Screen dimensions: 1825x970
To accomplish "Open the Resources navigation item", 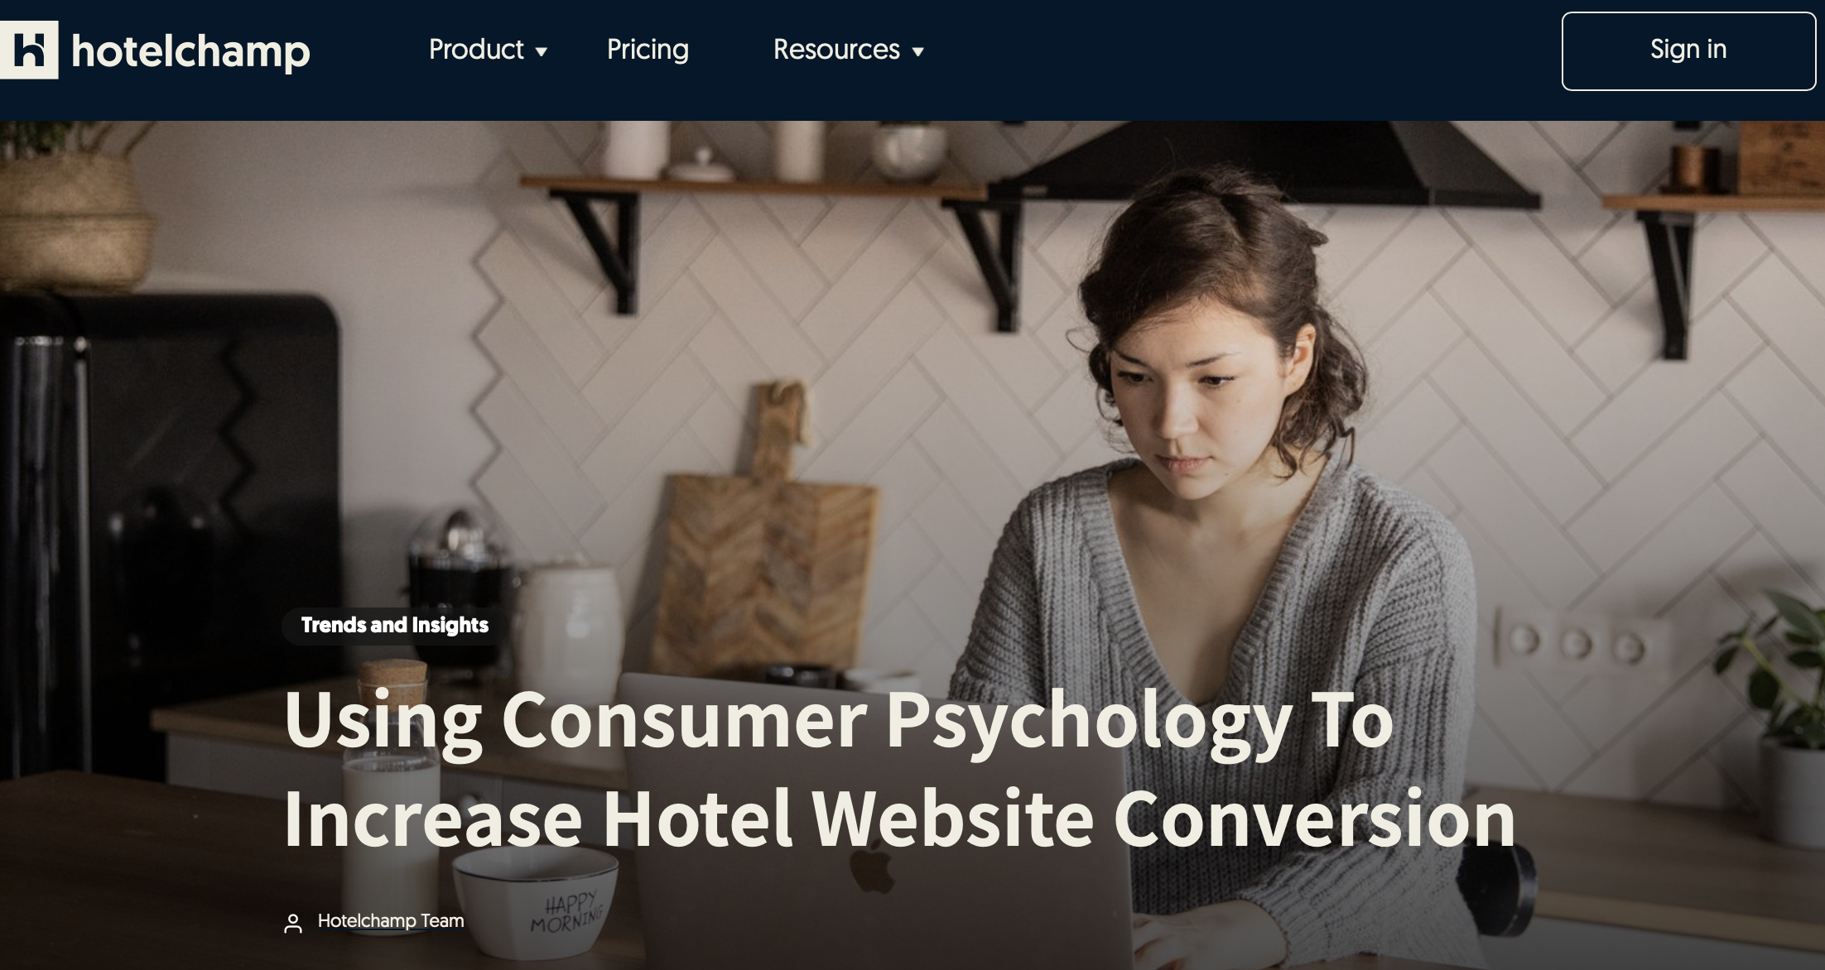I will pos(836,50).
